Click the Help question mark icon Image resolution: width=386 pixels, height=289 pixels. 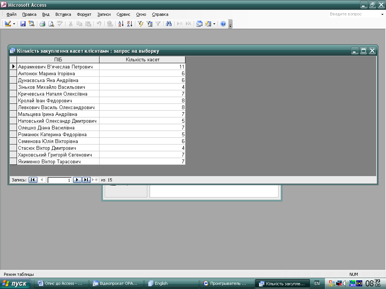click(x=223, y=24)
